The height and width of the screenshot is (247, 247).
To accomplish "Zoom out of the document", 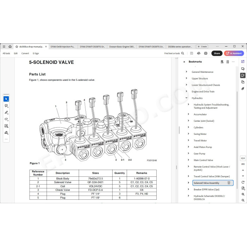I will pyautogui.click(x=243, y=200).
